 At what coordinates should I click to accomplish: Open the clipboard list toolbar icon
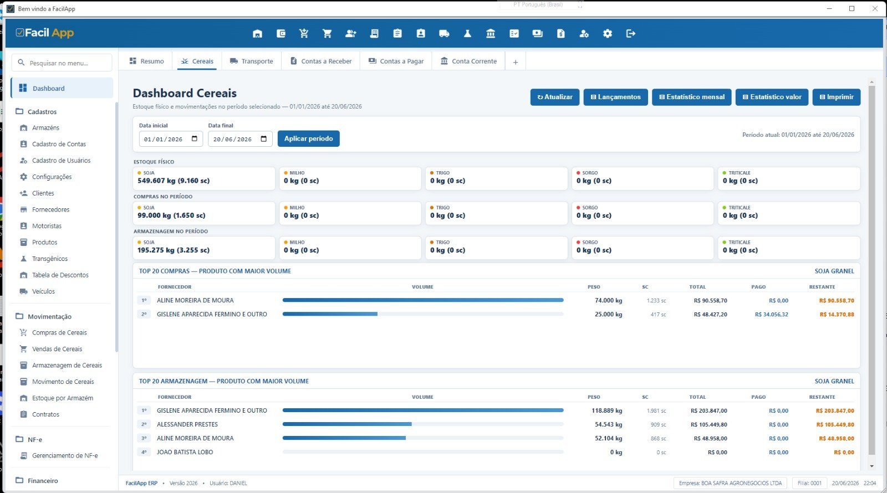pyautogui.click(x=397, y=34)
